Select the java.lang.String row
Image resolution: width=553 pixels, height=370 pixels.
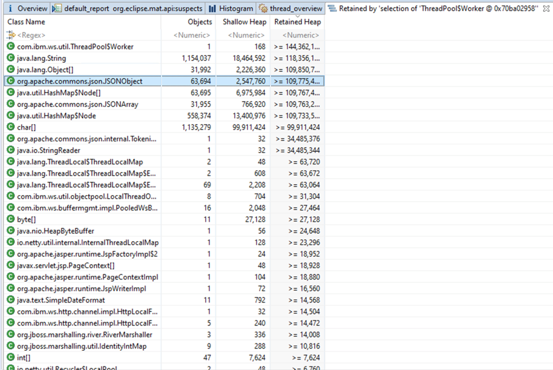(x=164, y=58)
